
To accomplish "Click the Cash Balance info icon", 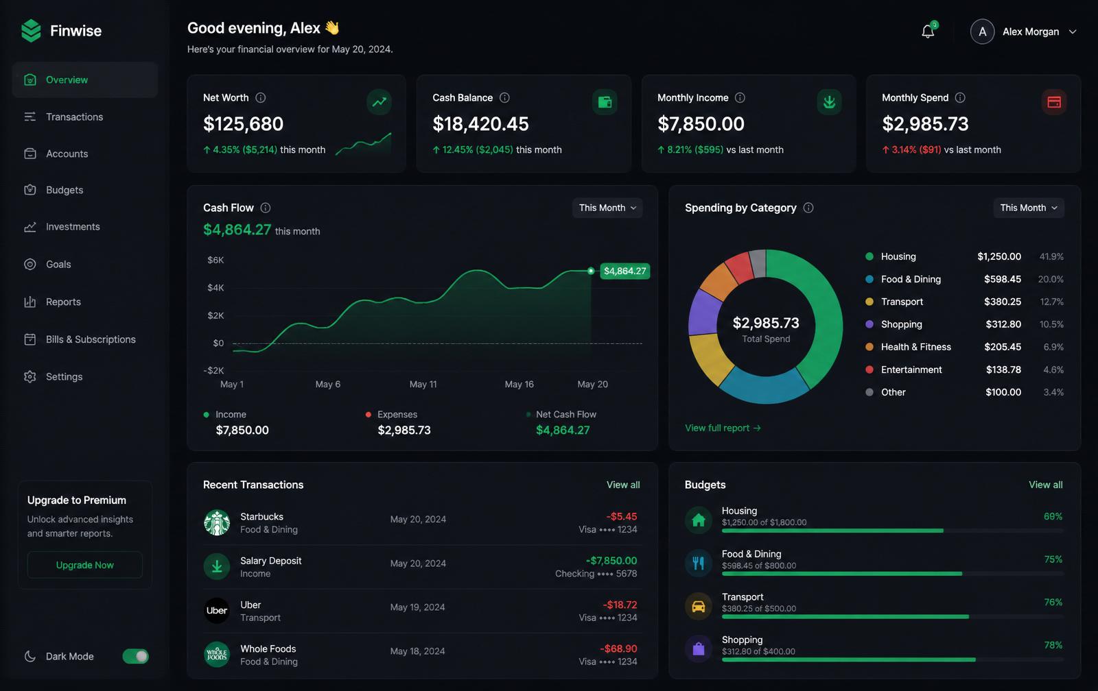I will pos(504,98).
